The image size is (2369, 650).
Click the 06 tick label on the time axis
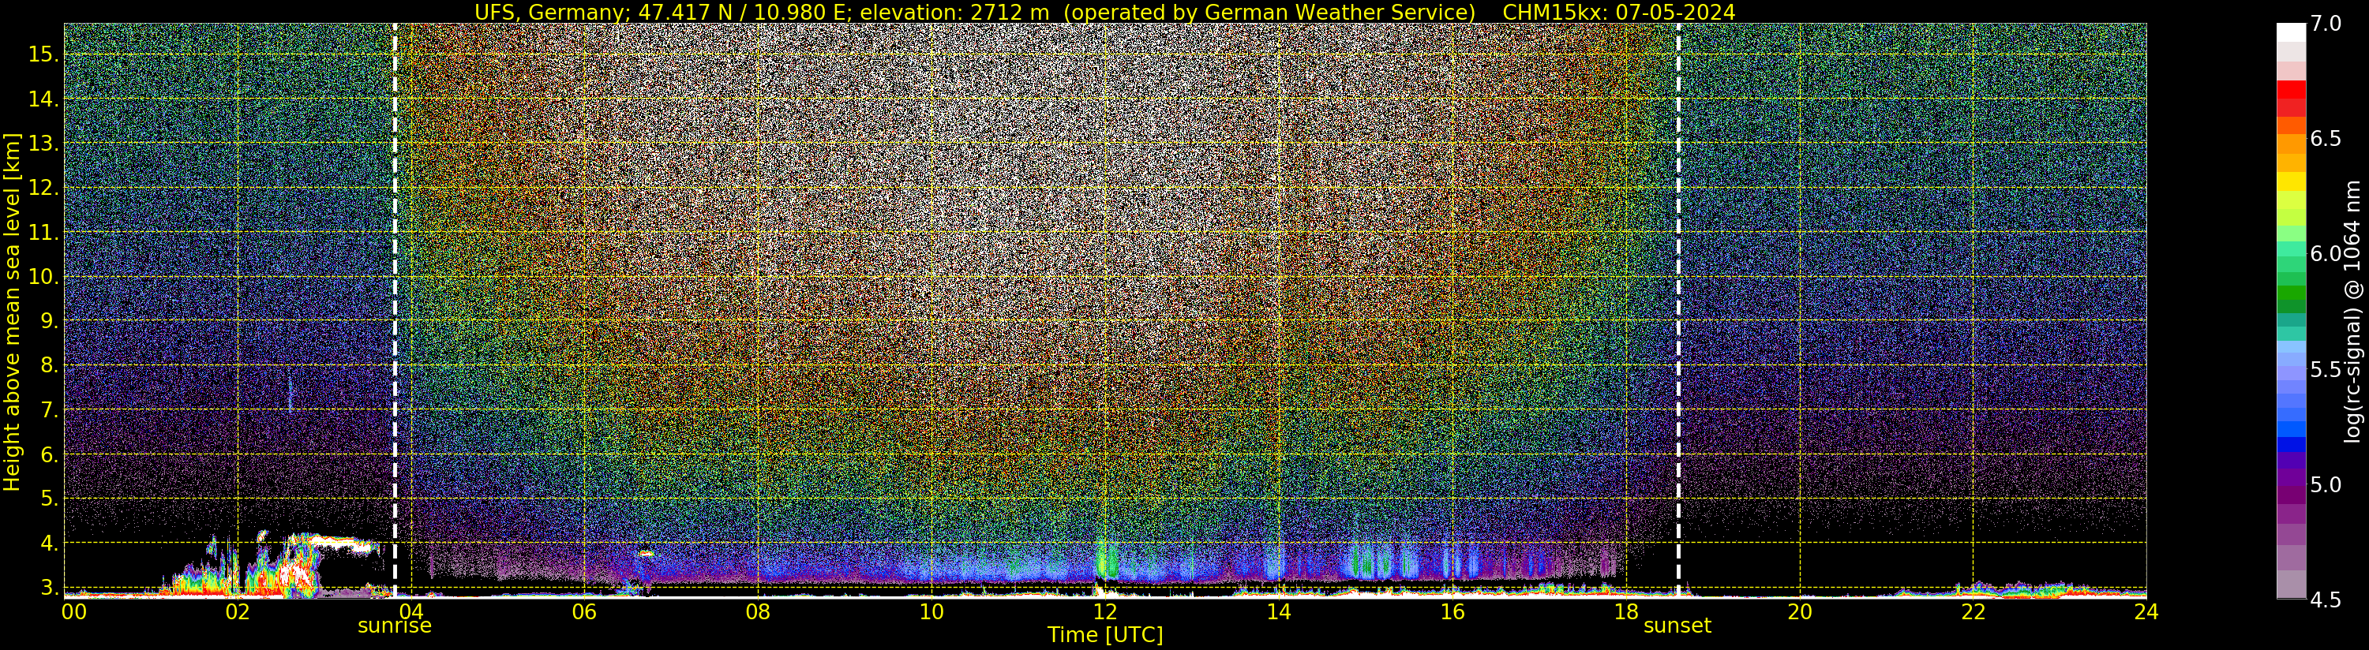coord(584,611)
